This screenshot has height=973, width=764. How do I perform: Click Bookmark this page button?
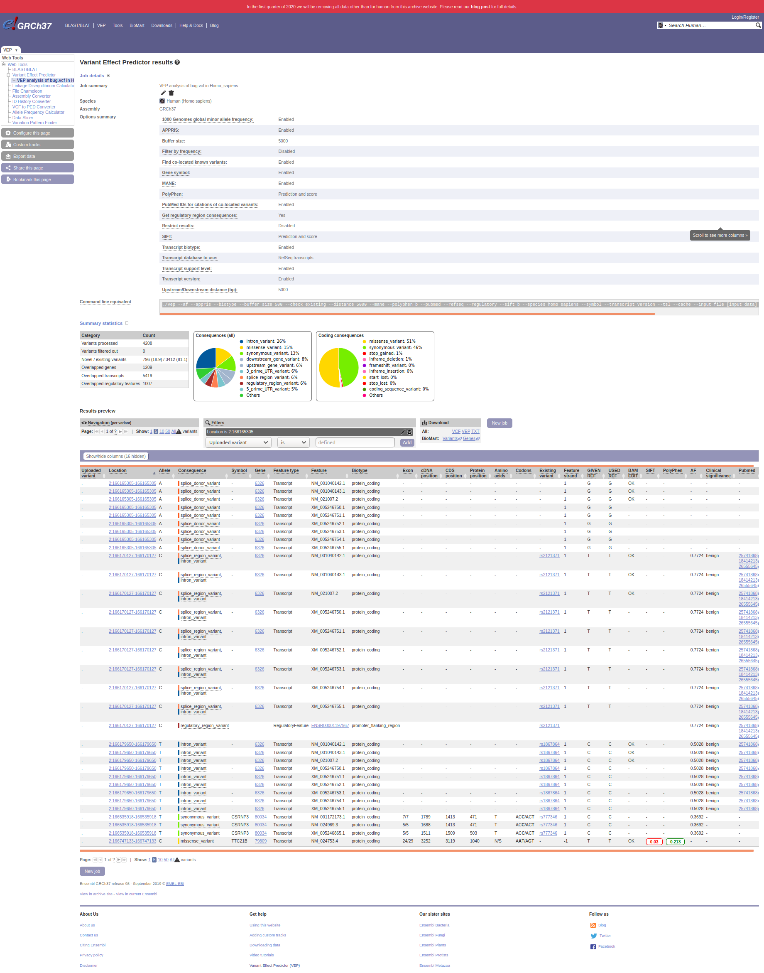point(37,179)
